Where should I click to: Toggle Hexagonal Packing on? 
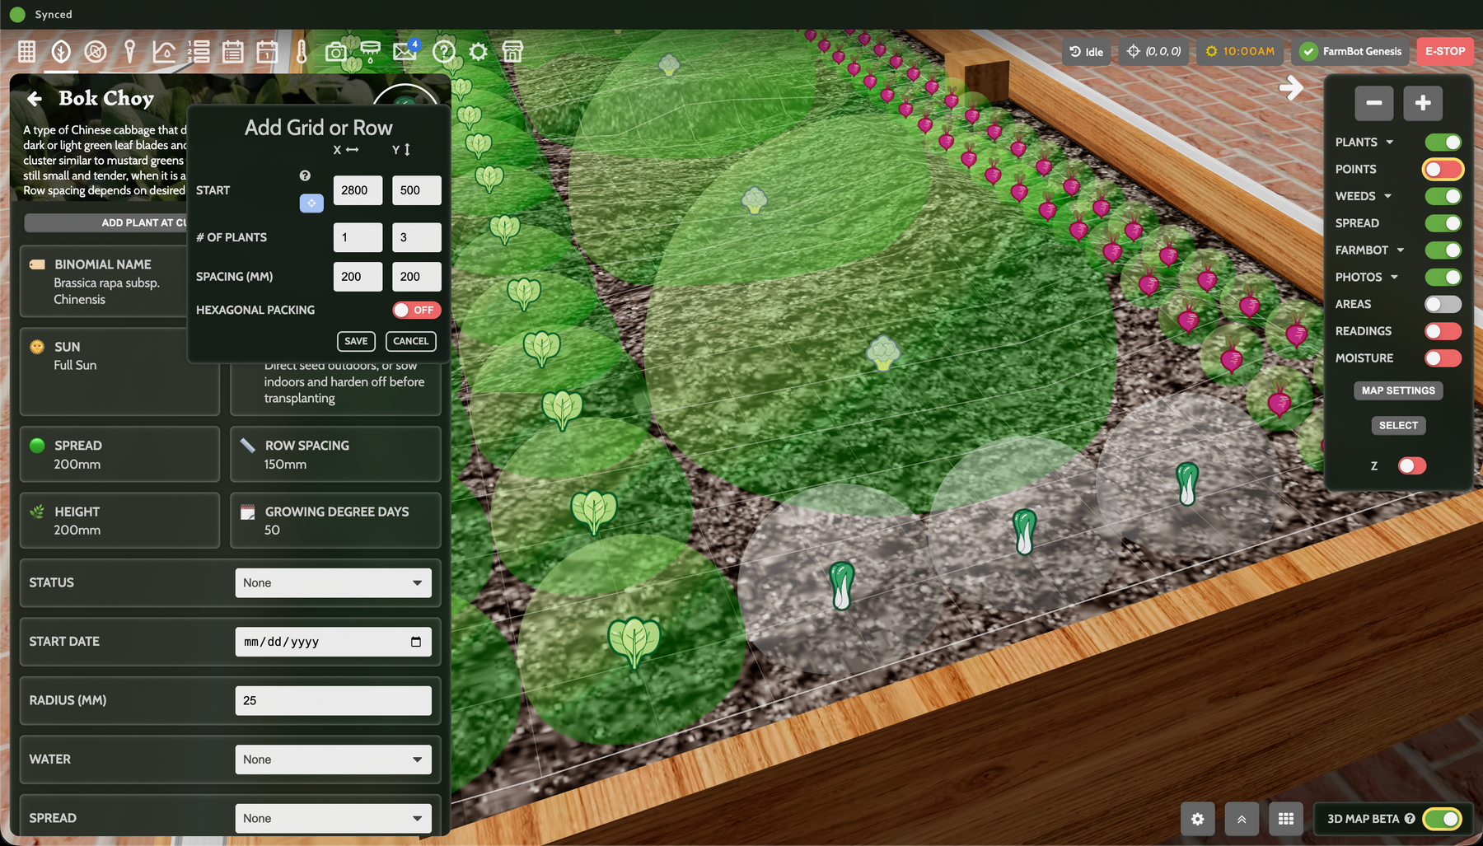pos(416,311)
